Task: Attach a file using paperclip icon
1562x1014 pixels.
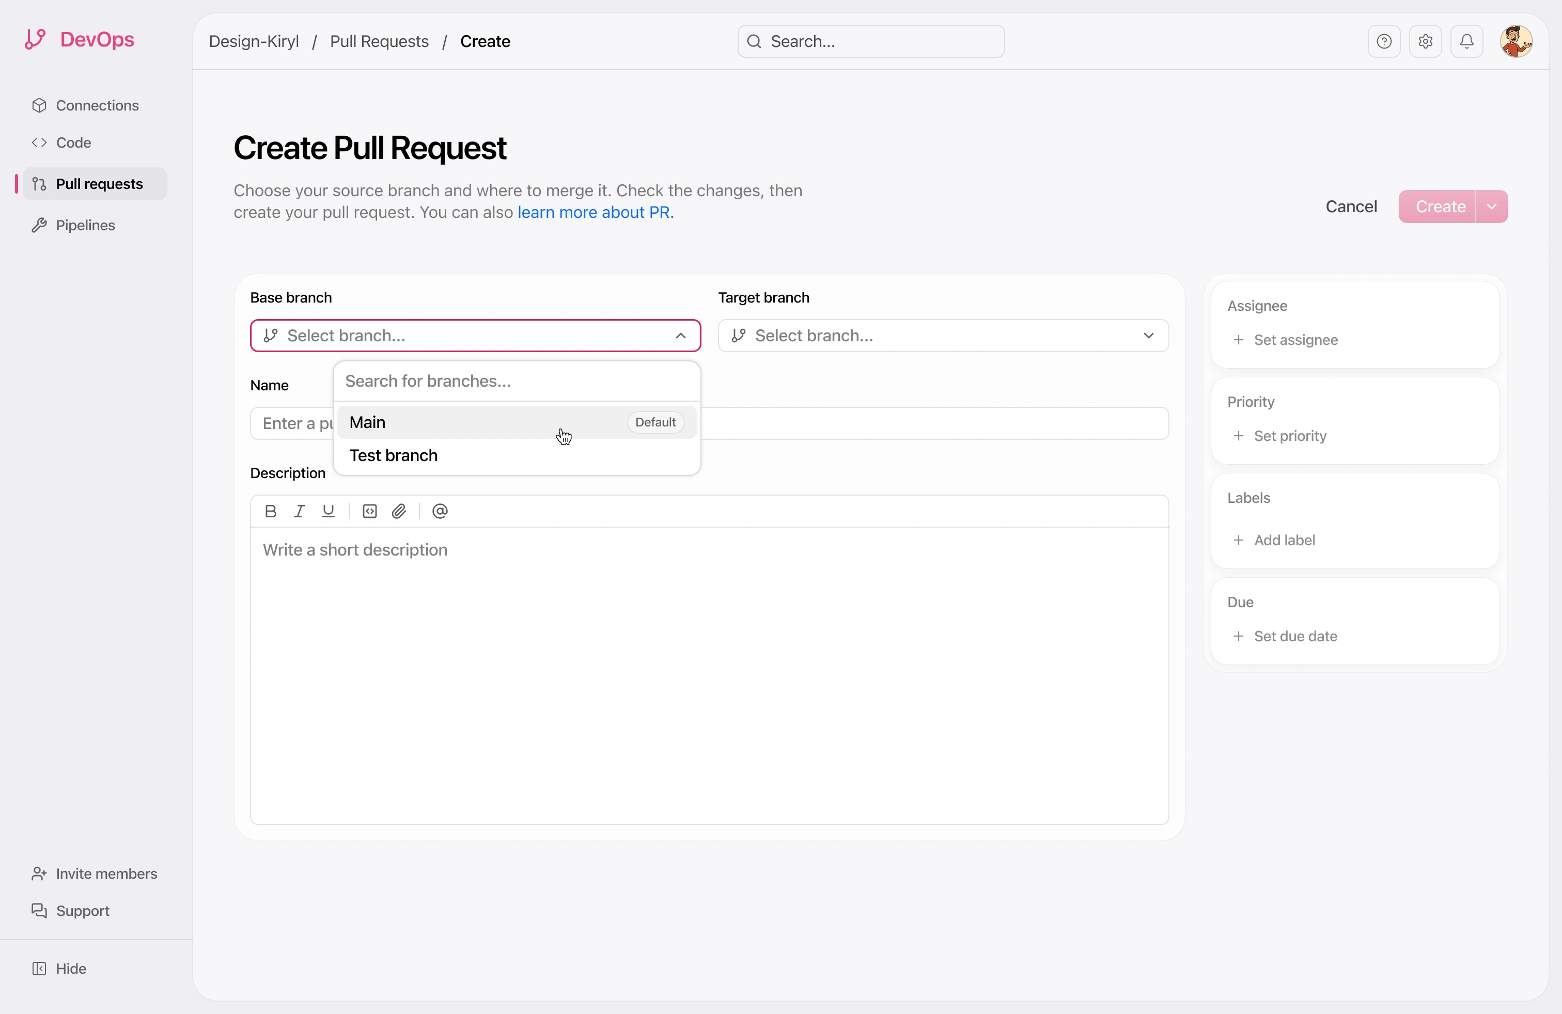Action: pyautogui.click(x=399, y=511)
